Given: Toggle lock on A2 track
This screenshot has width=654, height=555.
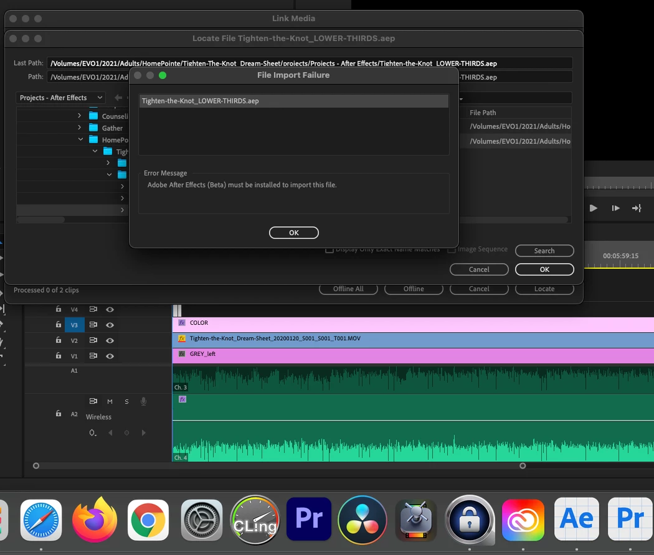Looking at the screenshot, I should pyautogui.click(x=59, y=413).
